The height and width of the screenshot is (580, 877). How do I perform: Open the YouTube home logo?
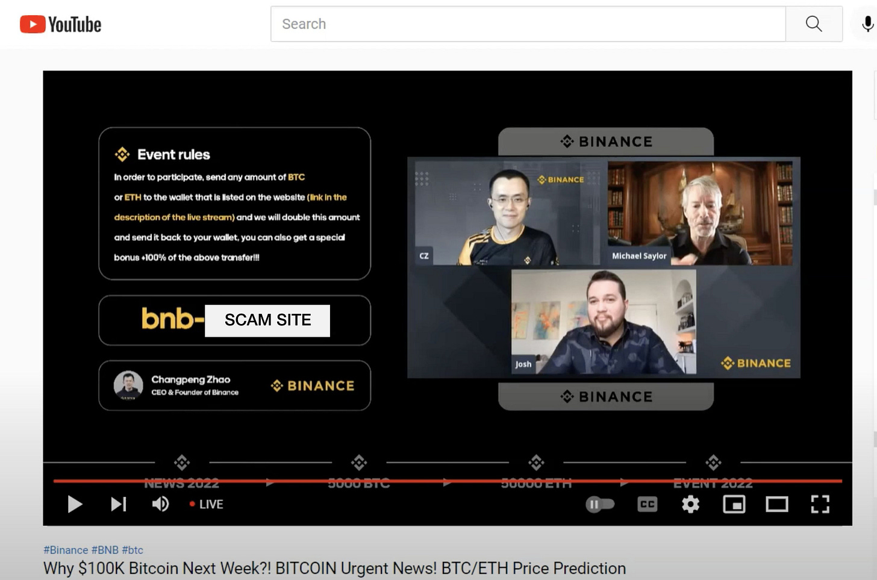(60, 24)
